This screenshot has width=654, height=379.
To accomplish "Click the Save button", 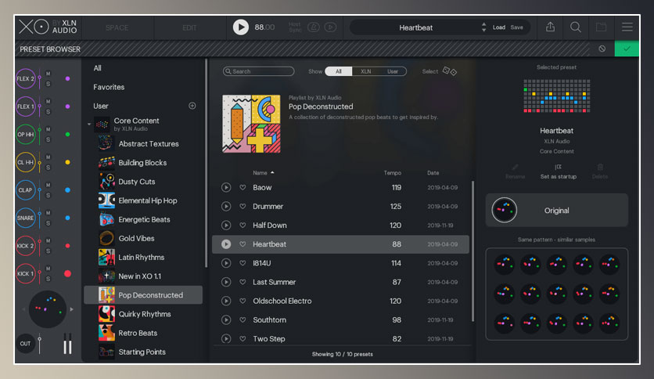I will pyautogui.click(x=517, y=27).
